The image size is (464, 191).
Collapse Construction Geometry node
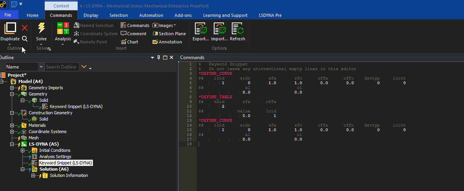coord(12,113)
